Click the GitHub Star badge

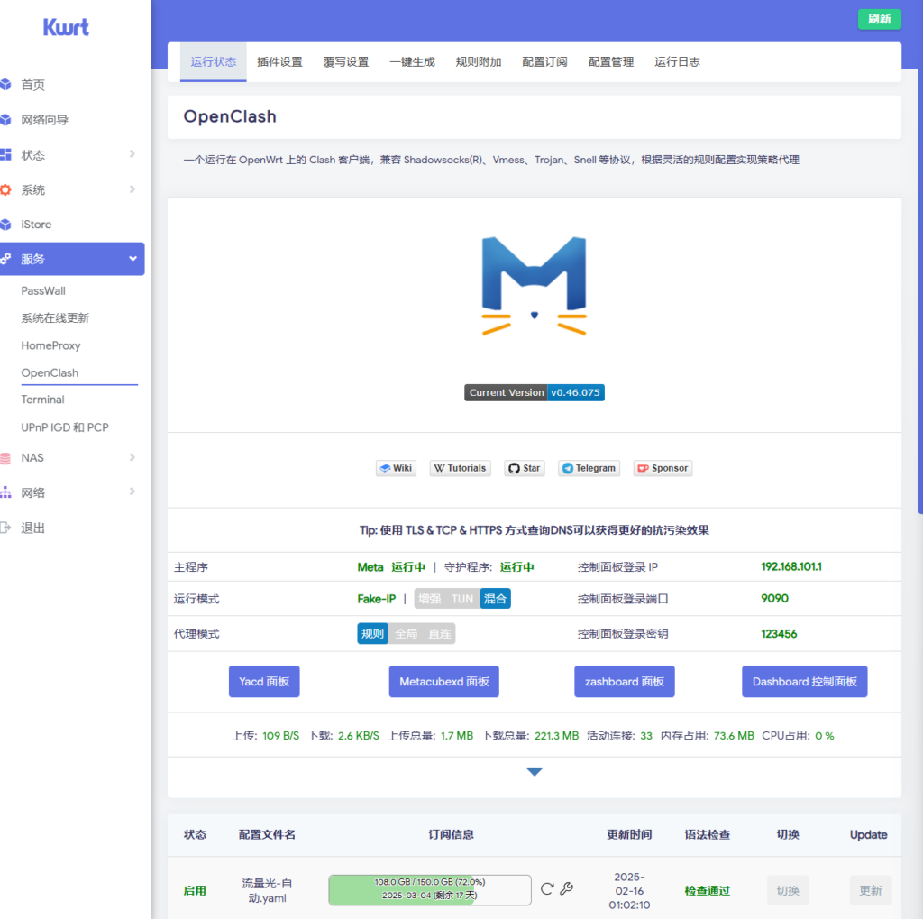pyautogui.click(x=525, y=468)
